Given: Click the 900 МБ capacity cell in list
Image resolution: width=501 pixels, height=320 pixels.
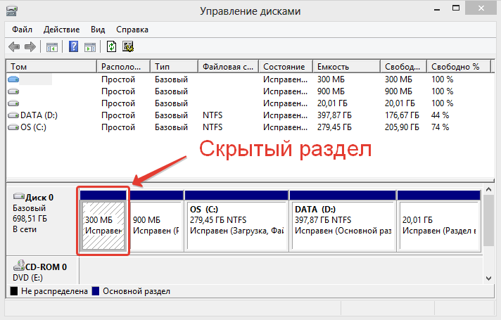Looking at the screenshot, I should coord(331,91).
